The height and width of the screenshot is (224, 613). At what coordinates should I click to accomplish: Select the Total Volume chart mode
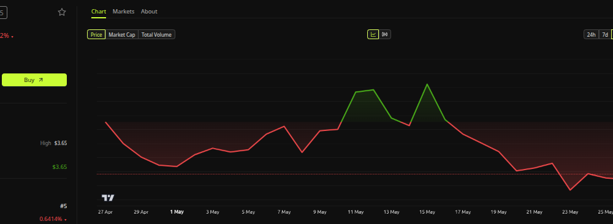156,35
